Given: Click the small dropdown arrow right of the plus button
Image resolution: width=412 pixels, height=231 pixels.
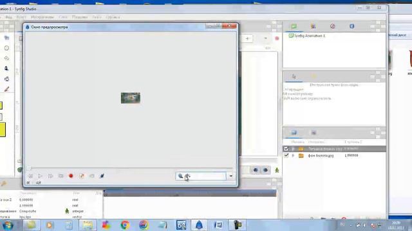Looking at the screenshot, I should tap(266, 38).
